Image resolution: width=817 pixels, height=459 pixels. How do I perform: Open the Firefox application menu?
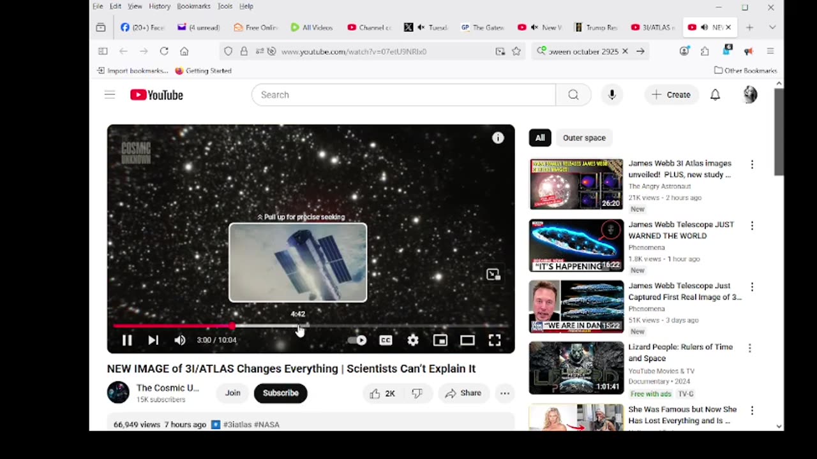tap(770, 51)
